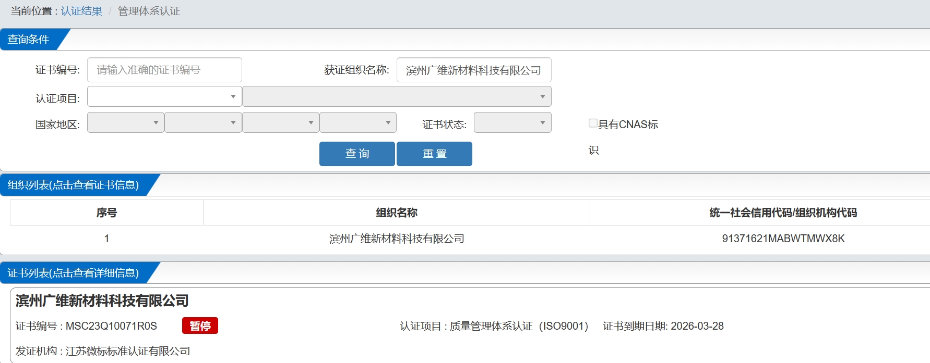Select the 查询条件 section header
The image size is (930, 363).
(29, 40)
